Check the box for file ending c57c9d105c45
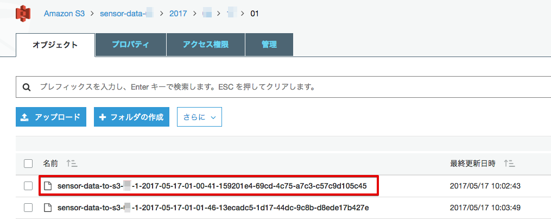Screen dimensions: 551x219 tap(28, 186)
